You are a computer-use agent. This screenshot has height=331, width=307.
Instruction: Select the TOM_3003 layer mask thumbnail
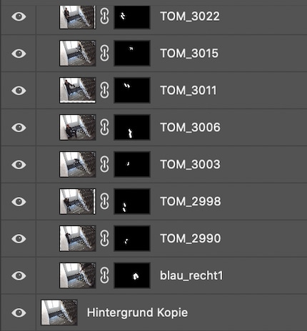pyautogui.click(x=132, y=164)
